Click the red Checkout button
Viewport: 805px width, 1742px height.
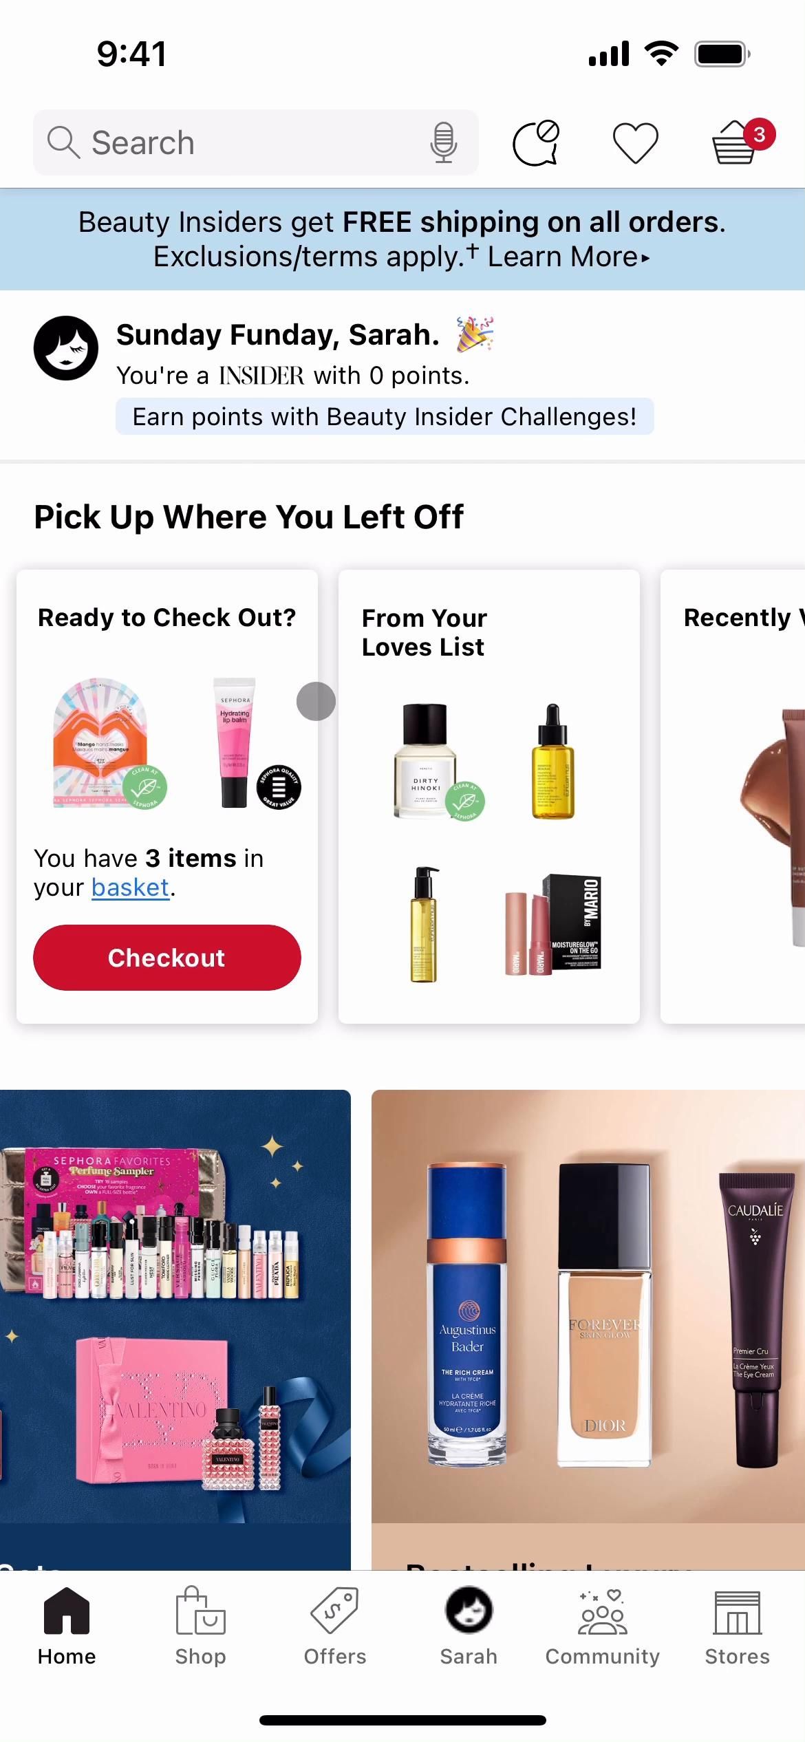click(x=167, y=958)
